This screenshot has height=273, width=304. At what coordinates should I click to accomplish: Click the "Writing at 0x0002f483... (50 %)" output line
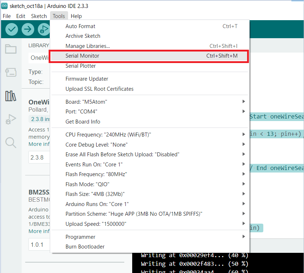(x=195, y=264)
